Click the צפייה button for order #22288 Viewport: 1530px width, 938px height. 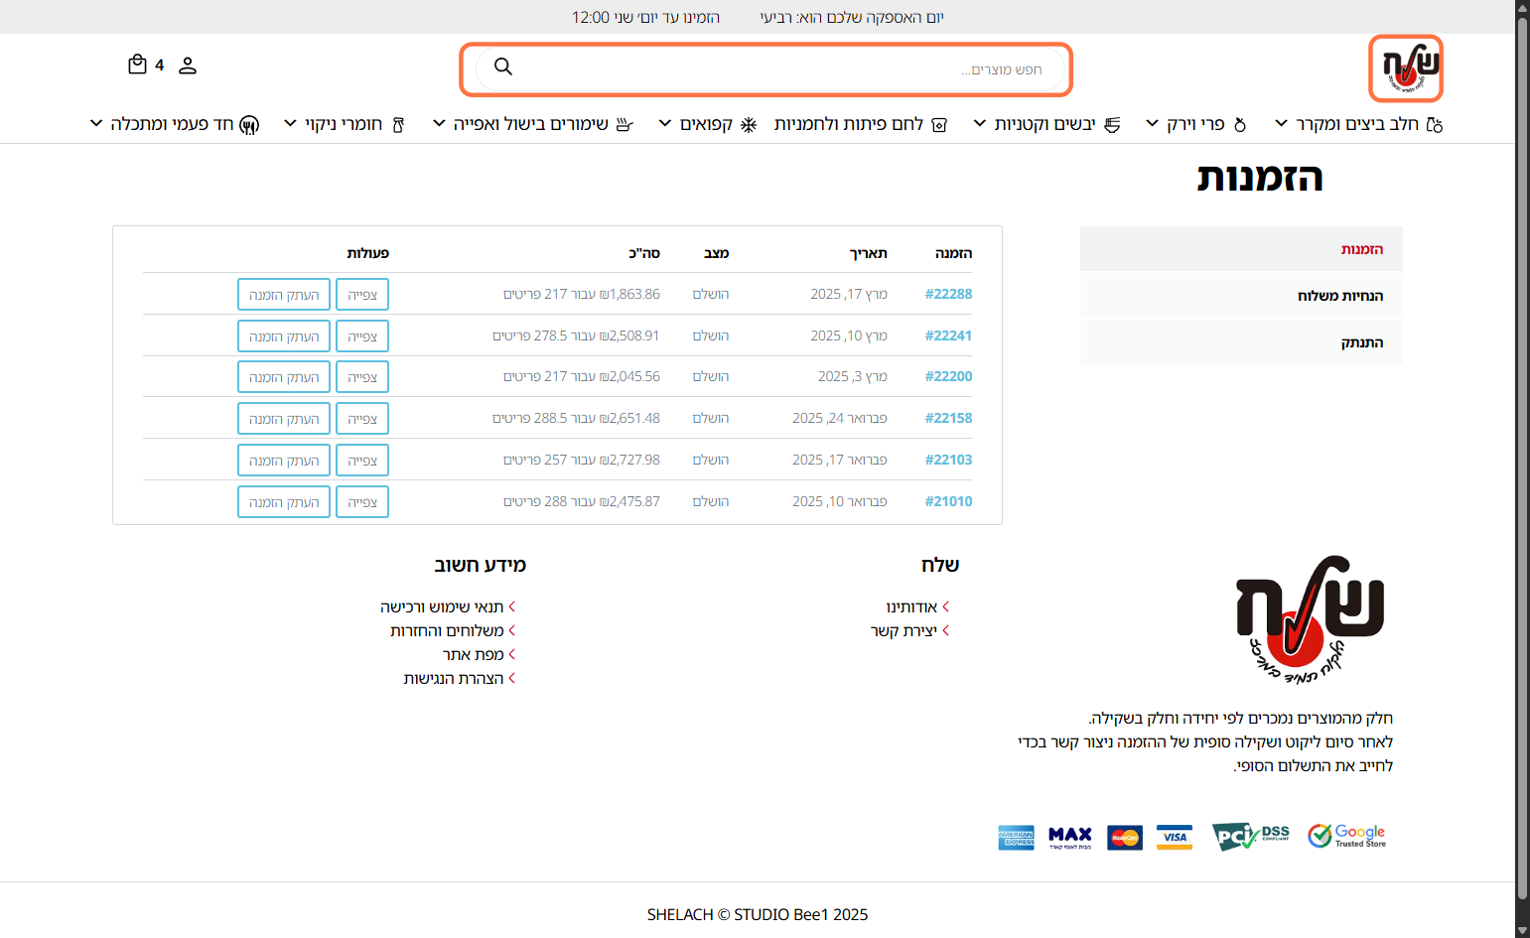point(362,295)
